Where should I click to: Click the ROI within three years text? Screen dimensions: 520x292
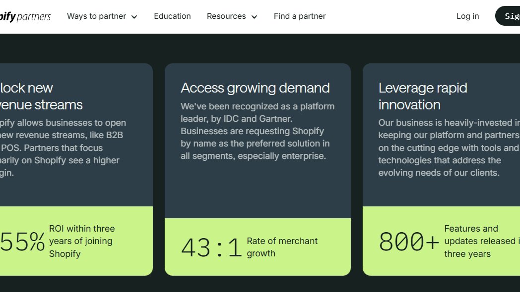point(82,241)
